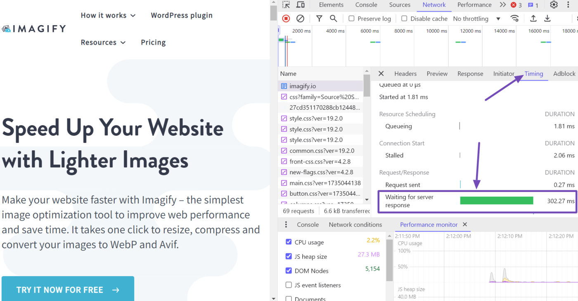This screenshot has width=578, height=301.
Task: Click TRY IT NOW FOR FREE button
Action: pyautogui.click(x=68, y=289)
